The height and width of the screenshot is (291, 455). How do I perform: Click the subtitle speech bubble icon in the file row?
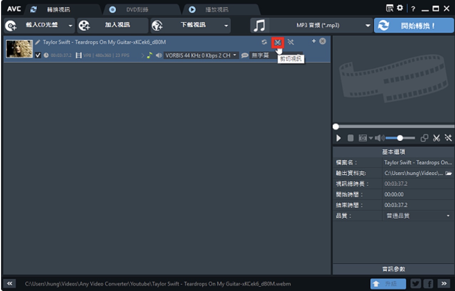[245, 55]
